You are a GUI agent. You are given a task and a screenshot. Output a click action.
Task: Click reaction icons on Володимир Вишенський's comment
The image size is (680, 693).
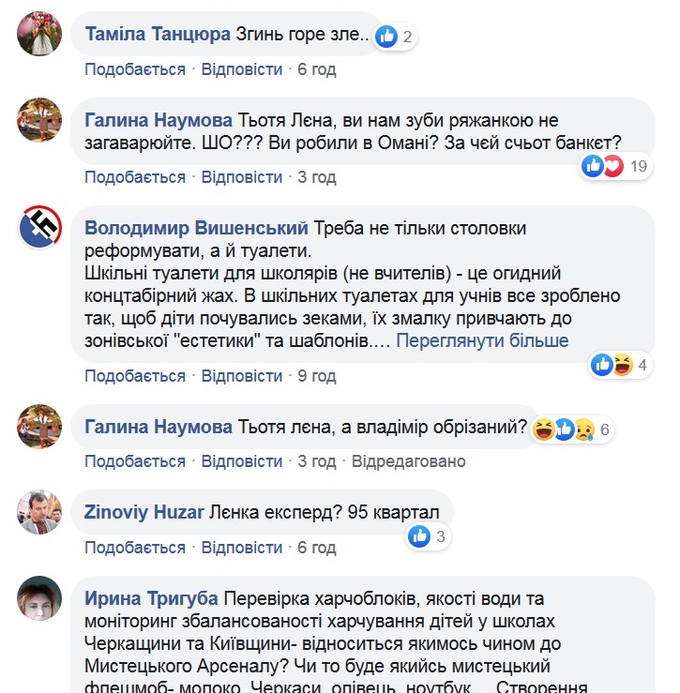612,365
